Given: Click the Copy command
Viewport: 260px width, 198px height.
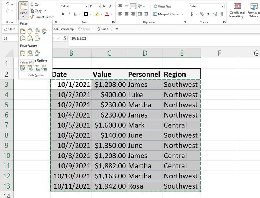Looking at the screenshot, I should 36,11.
